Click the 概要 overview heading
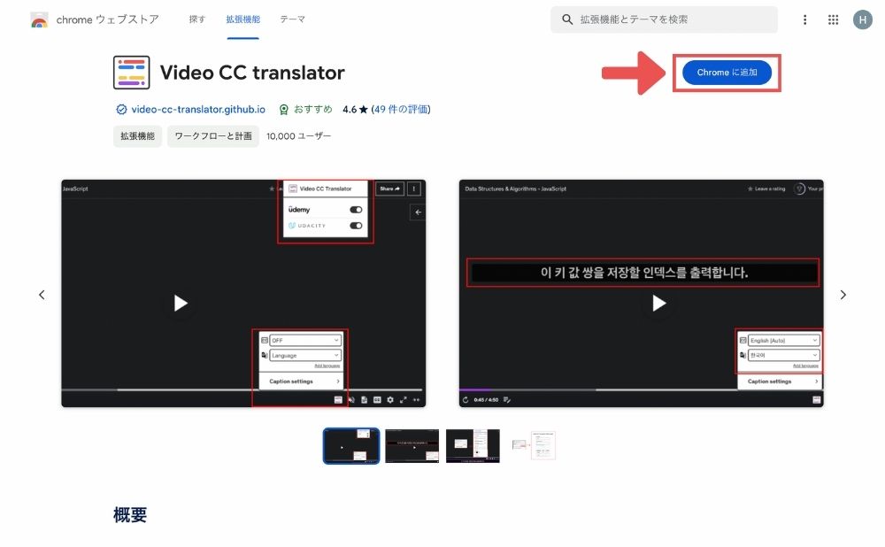The image size is (885, 547). pyautogui.click(x=130, y=515)
